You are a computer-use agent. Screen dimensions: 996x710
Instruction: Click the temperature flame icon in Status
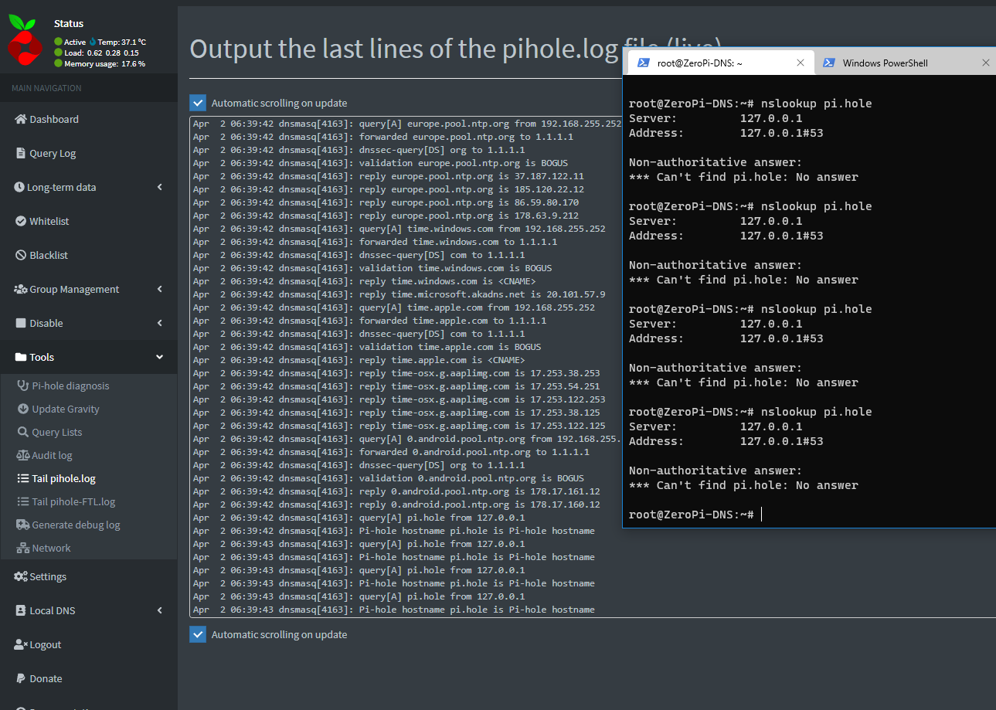pyautogui.click(x=93, y=42)
